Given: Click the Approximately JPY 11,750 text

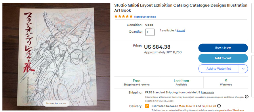Looking at the screenshot, I should tap(163, 52).
